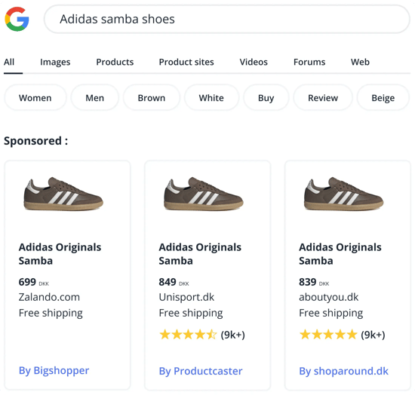This screenshot has height=395, width=415.
Task: Open Adidas Originals Samba title for Zalando.com
Action: pos(60,254)
